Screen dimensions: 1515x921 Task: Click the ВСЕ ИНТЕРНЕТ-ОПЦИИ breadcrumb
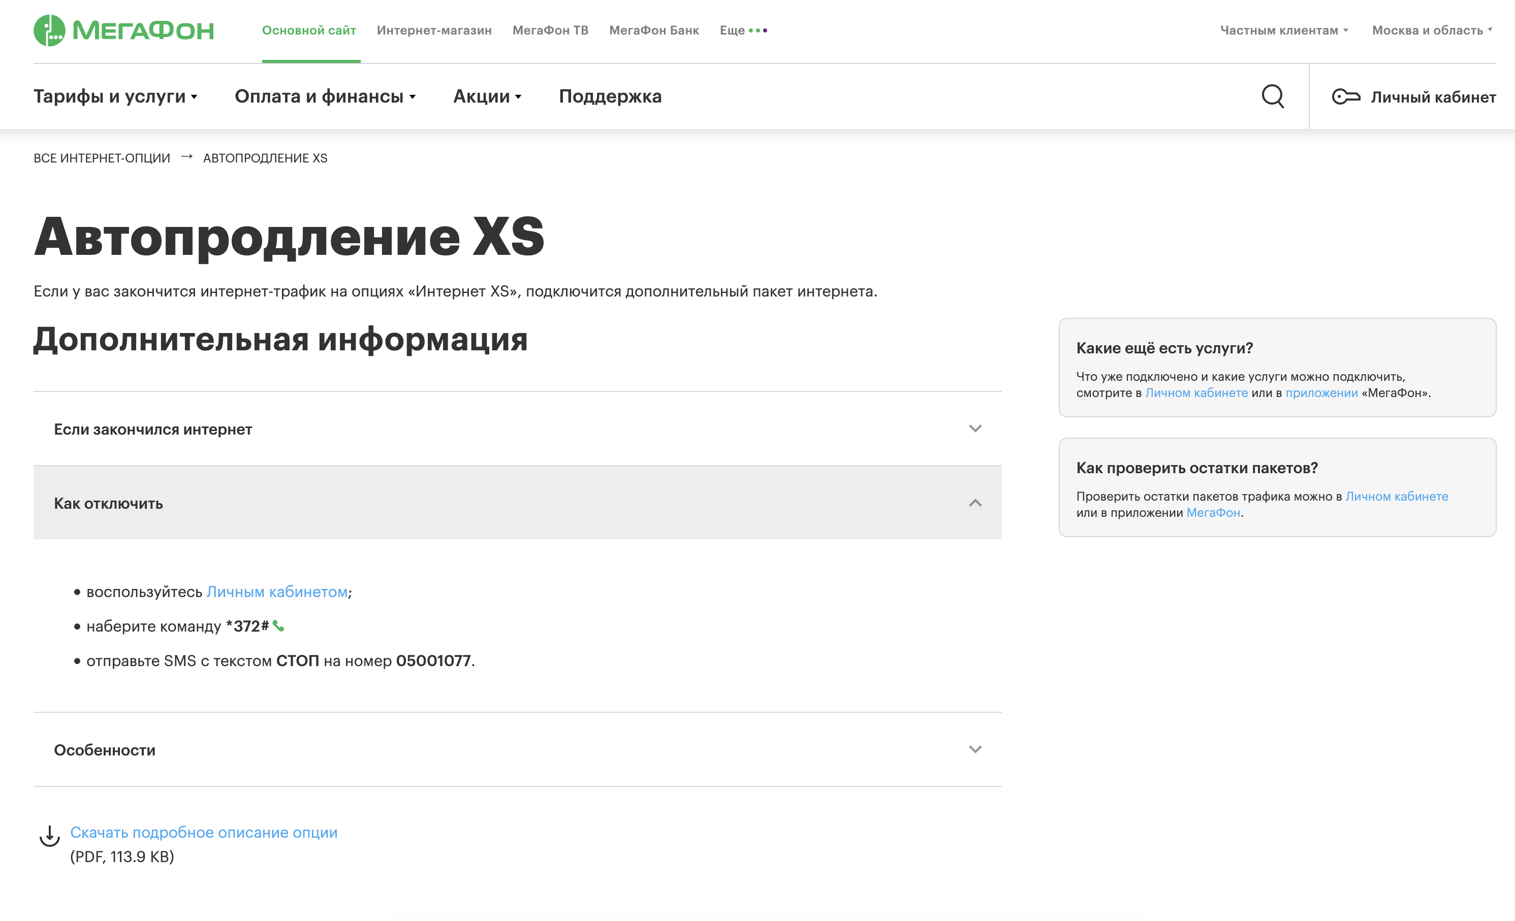(x=102, y=158)
